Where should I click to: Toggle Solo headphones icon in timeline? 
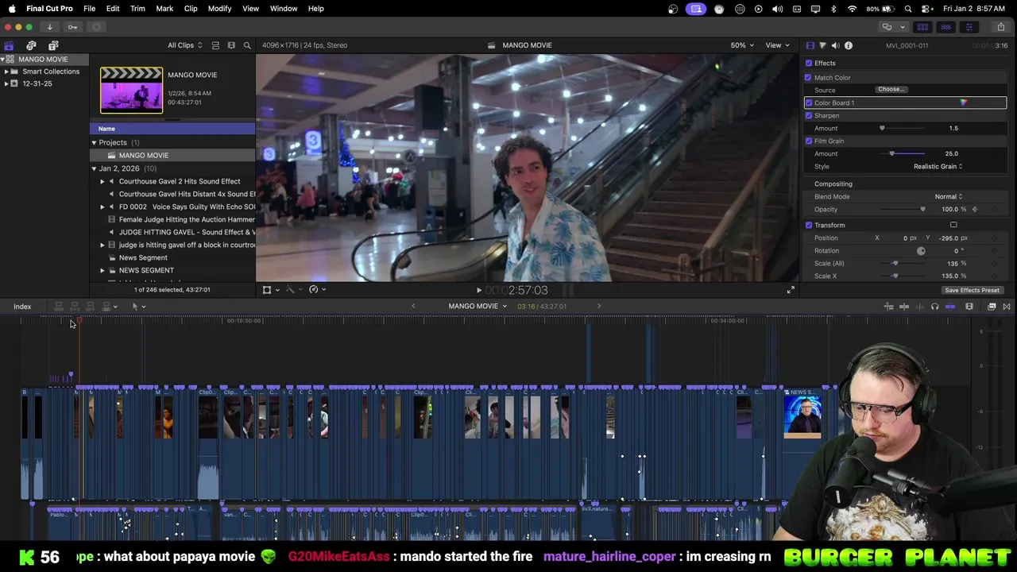coord(934,307)
